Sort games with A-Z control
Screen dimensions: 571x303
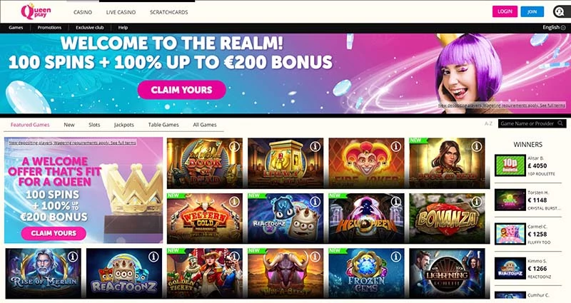coord(488,124)
